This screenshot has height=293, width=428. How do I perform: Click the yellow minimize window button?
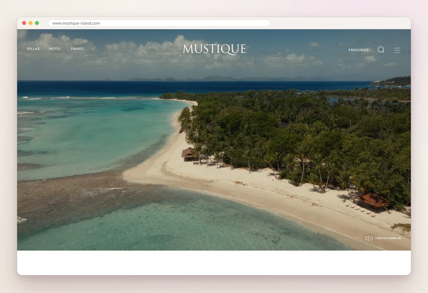30,23
